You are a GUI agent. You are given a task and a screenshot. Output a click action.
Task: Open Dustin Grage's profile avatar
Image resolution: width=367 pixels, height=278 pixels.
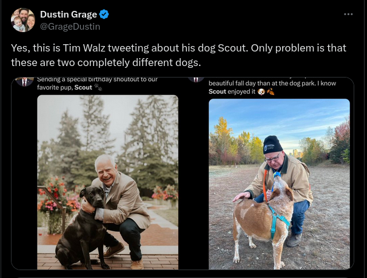point(23,20)
